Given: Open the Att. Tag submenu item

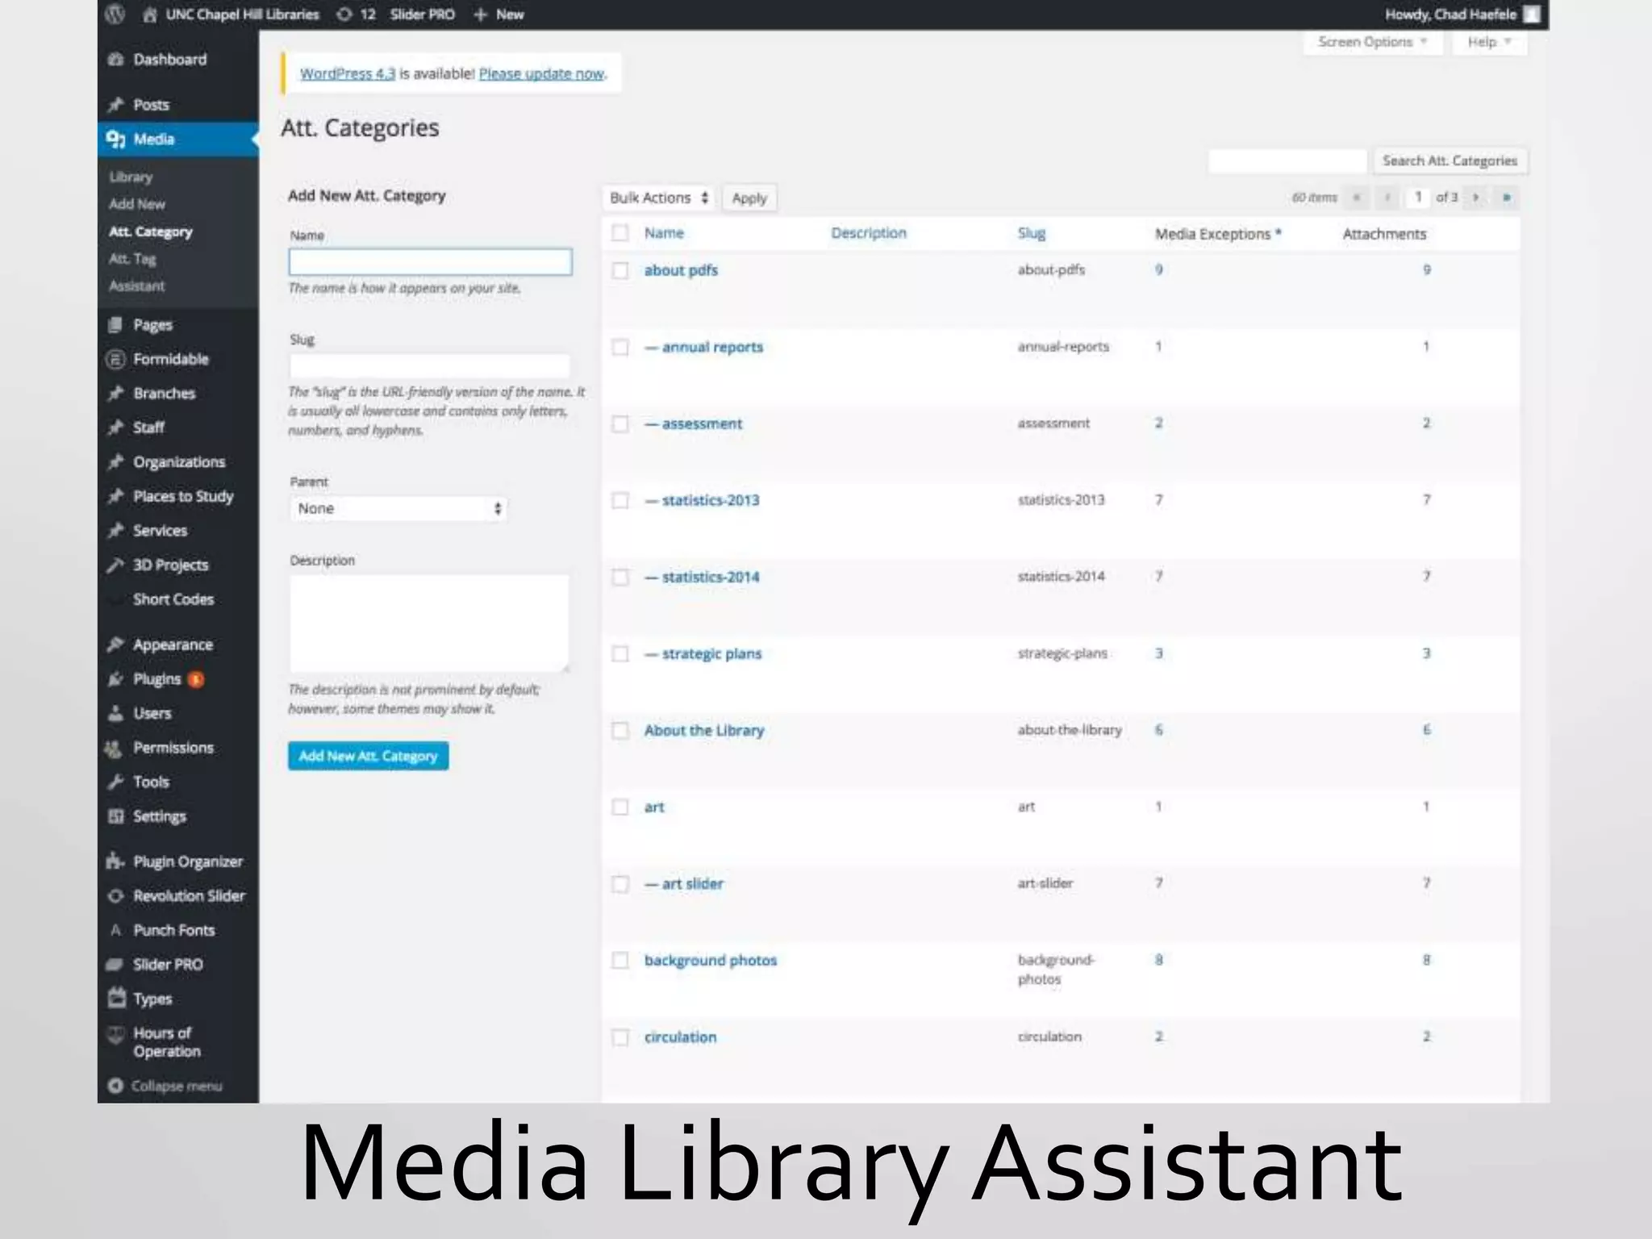Looking at the screenshot, I should coord(132,259).
